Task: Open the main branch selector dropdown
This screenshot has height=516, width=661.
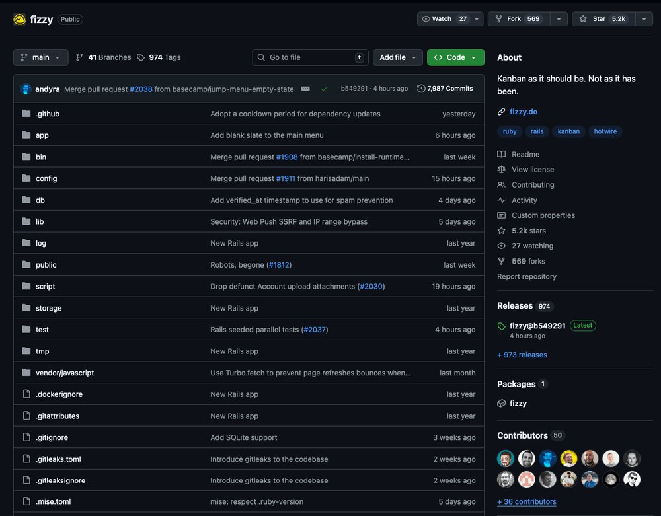Action: pos(40,57)
